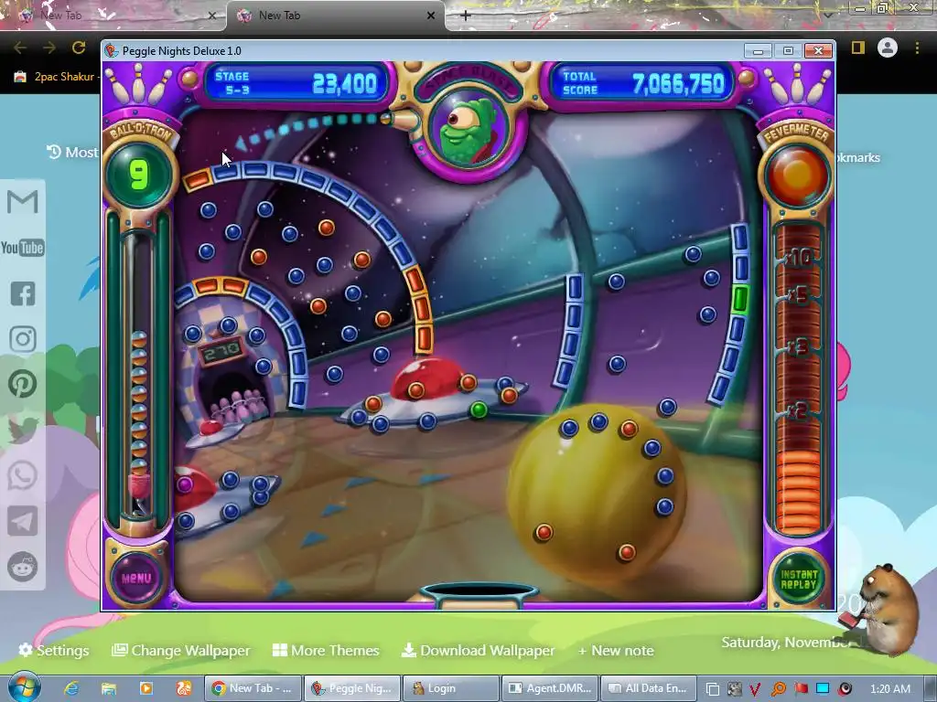Open Chrome's three-dot menu

point(917,48)
